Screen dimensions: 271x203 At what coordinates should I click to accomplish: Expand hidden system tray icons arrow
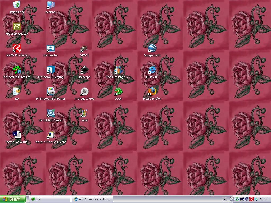[232, 199]
